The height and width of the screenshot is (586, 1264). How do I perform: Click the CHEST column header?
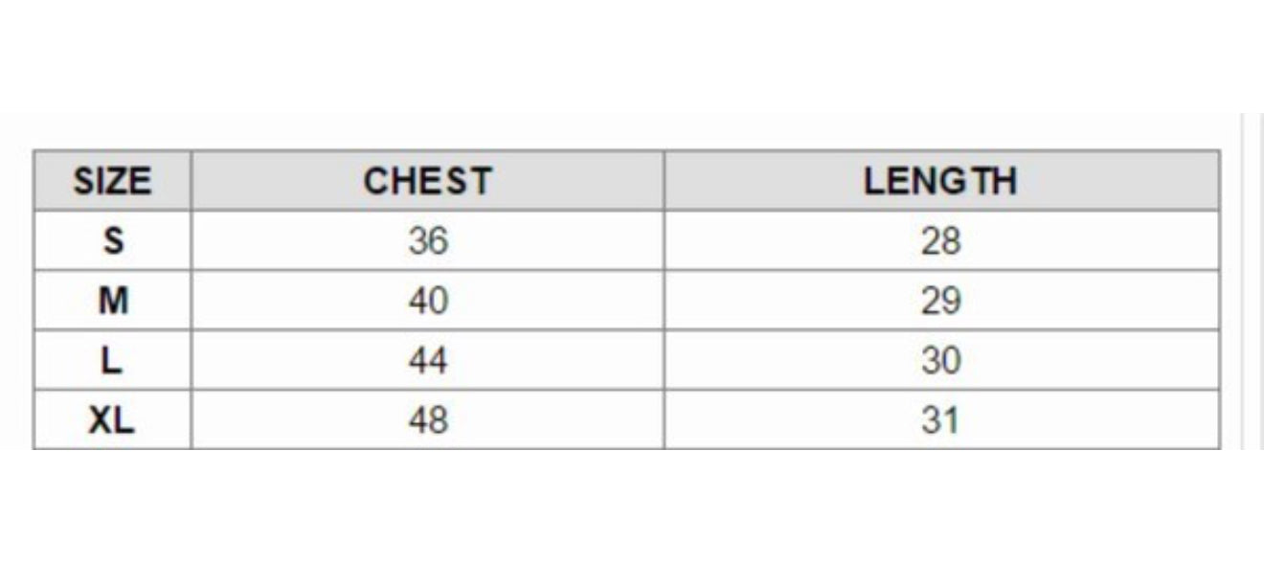click(427, 181)
